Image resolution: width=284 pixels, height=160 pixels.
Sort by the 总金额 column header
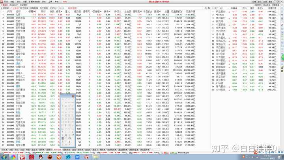coord(128,11)
